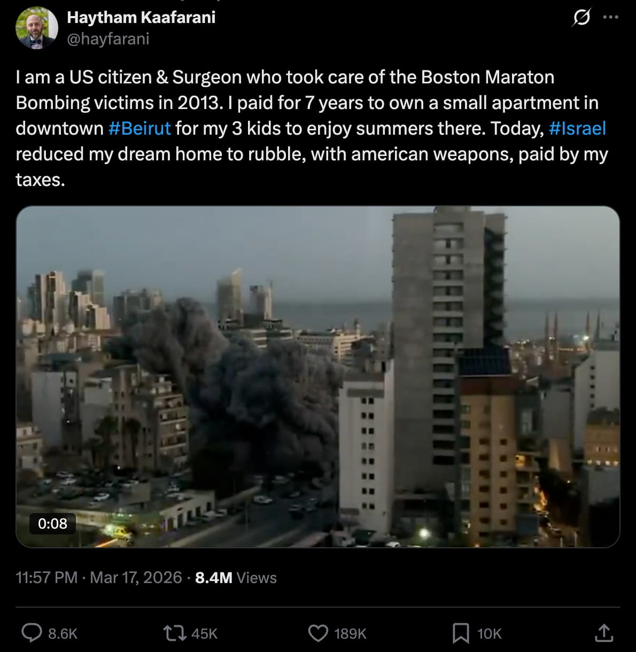Click the 189K likes count
This screenshot has height=652, width=636.
coord(350,634)
